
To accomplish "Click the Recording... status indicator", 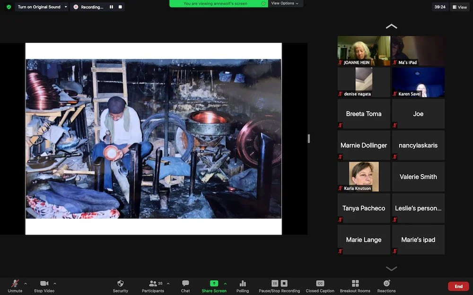I will [x=89, y=7].
